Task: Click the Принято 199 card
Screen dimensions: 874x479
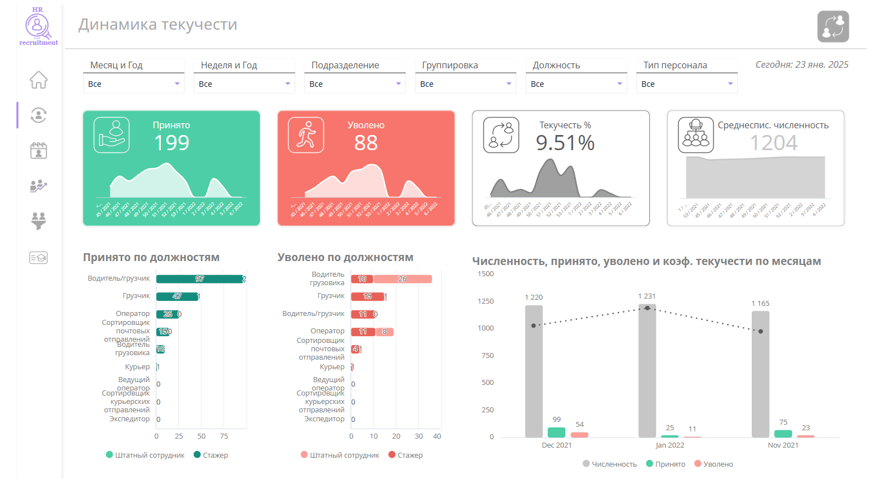Action: tap(172, 168)
